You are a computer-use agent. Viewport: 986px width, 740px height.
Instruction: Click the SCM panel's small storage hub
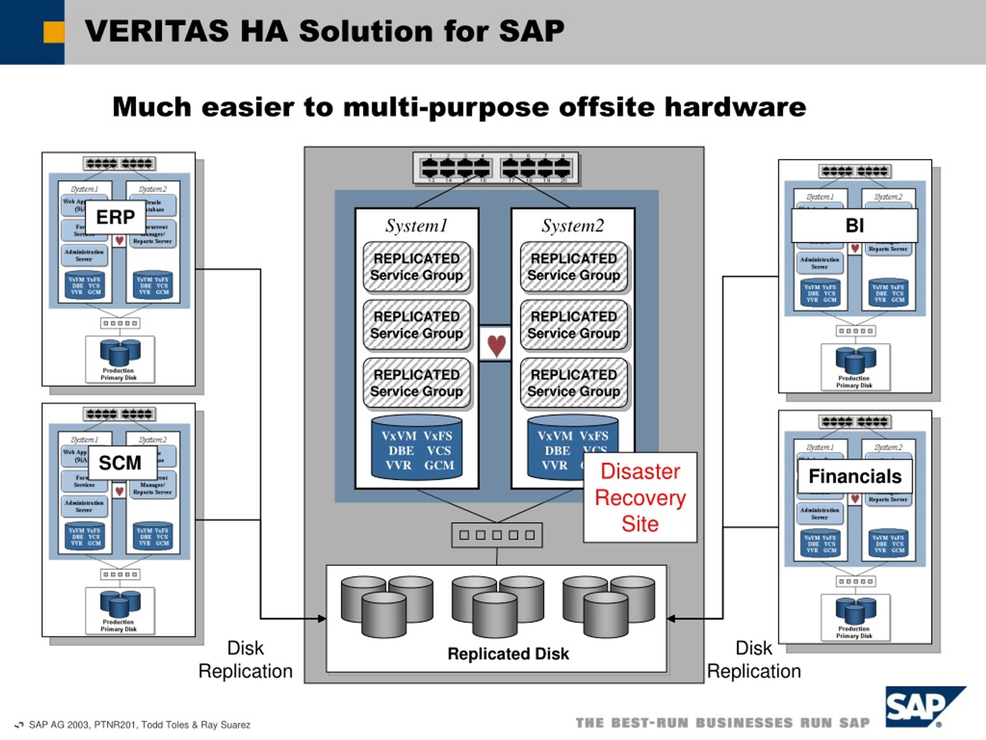[x=120, y=574]
